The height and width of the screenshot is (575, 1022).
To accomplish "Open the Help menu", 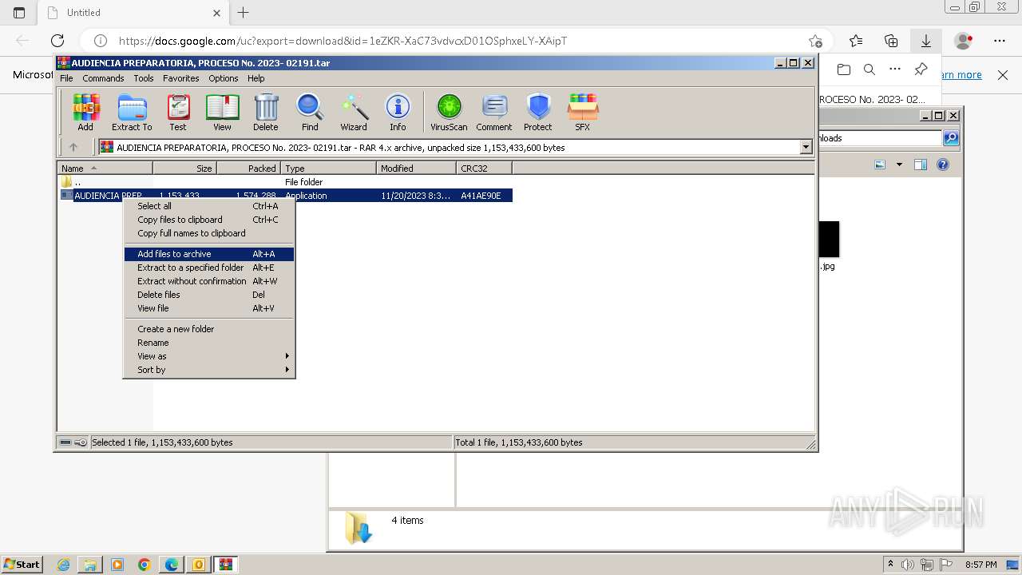I will (x=255, y=78).
